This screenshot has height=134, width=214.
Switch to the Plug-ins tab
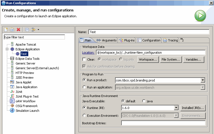point(127,40)
